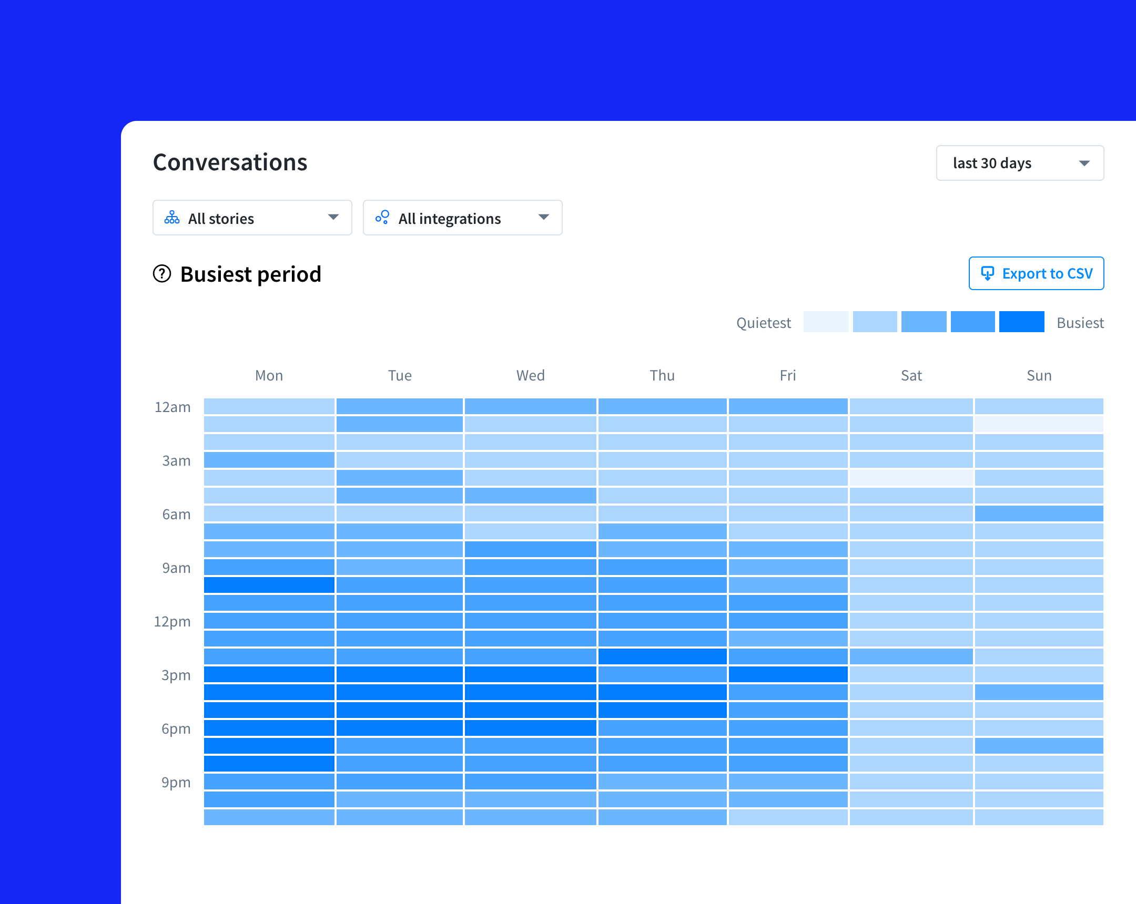Select the Sun column header
Viewport: 1136px width, 904px height.
(x=1039, y=375)
